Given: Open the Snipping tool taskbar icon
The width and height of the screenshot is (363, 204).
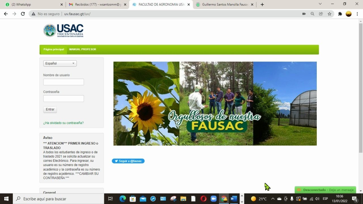Looking at the screenshot, I should point(173,199).
